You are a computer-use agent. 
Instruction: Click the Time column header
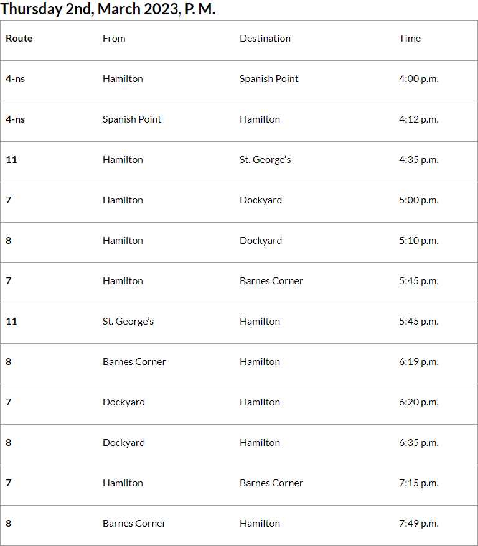coord(410,39)
